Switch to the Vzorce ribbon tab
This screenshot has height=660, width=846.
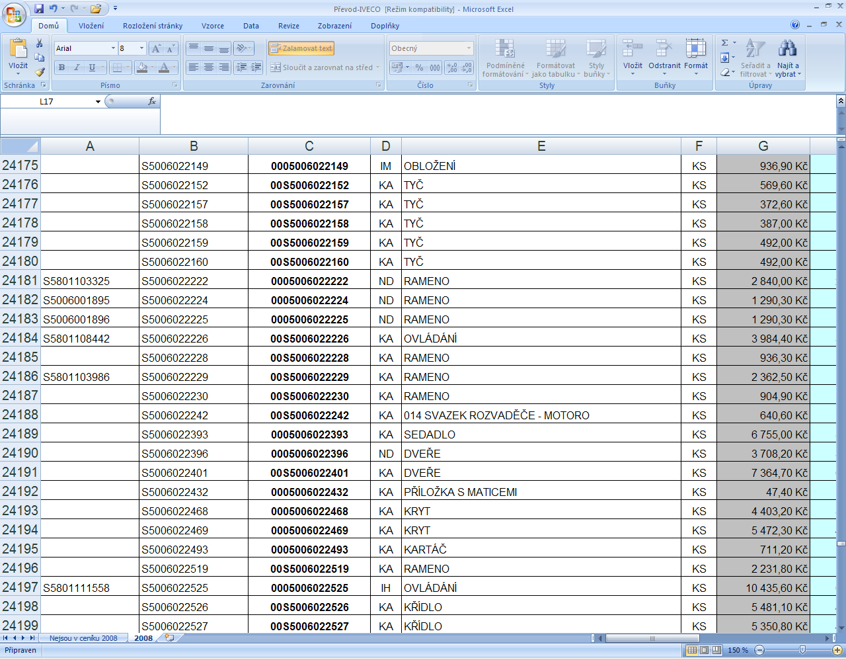click(x=213, y=26)
